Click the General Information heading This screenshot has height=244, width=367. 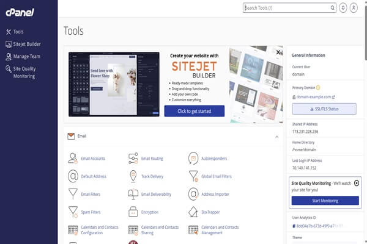308,56
